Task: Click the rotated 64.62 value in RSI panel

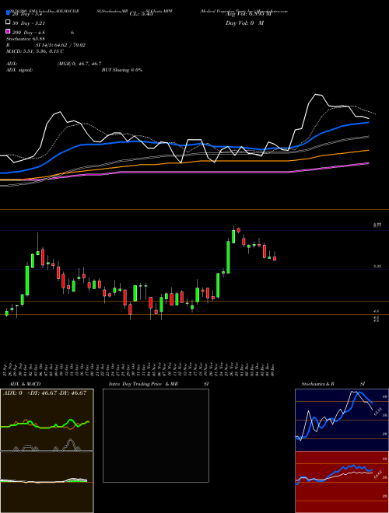Action: click(x=378, y=474)
